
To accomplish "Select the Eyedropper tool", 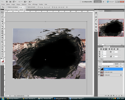I will pyautogui.click(x=2, y=24).
